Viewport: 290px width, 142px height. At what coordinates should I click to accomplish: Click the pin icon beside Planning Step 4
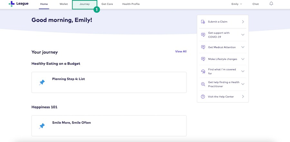point(42,82)
